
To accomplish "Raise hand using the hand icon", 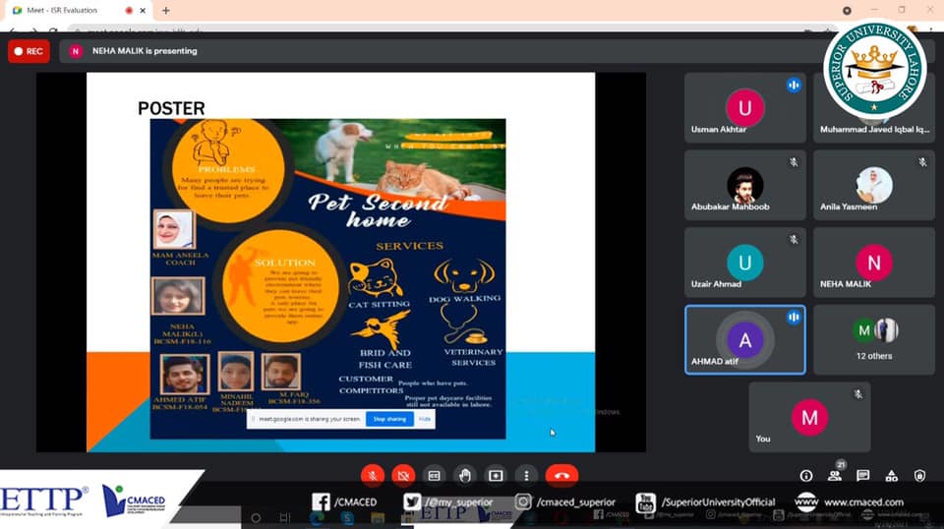I will pos(464,475).
